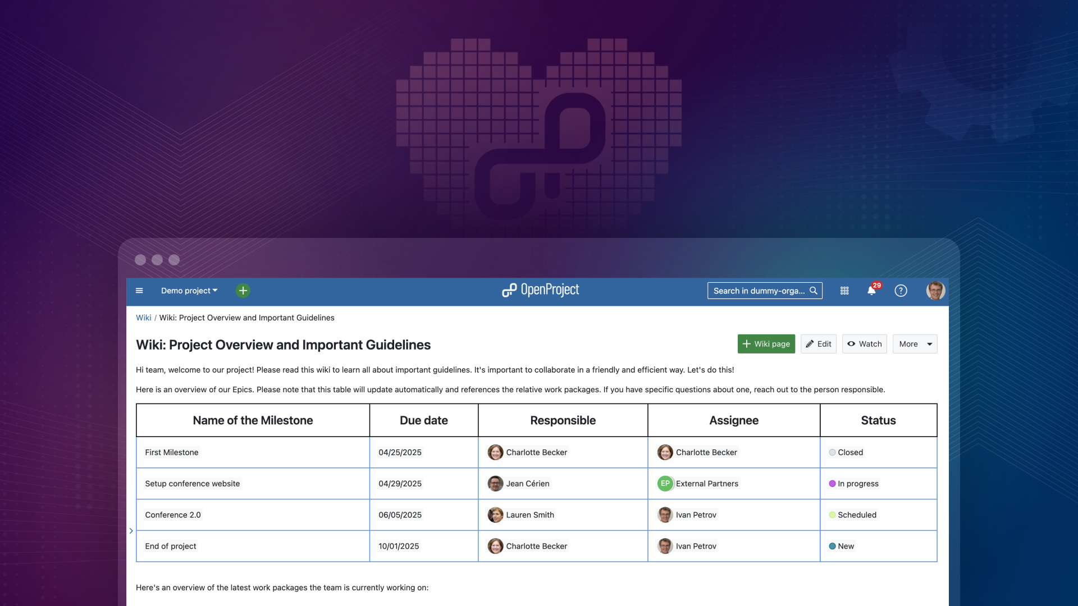
Task: Expand the More dropdown button
Action: pos(915,344)
